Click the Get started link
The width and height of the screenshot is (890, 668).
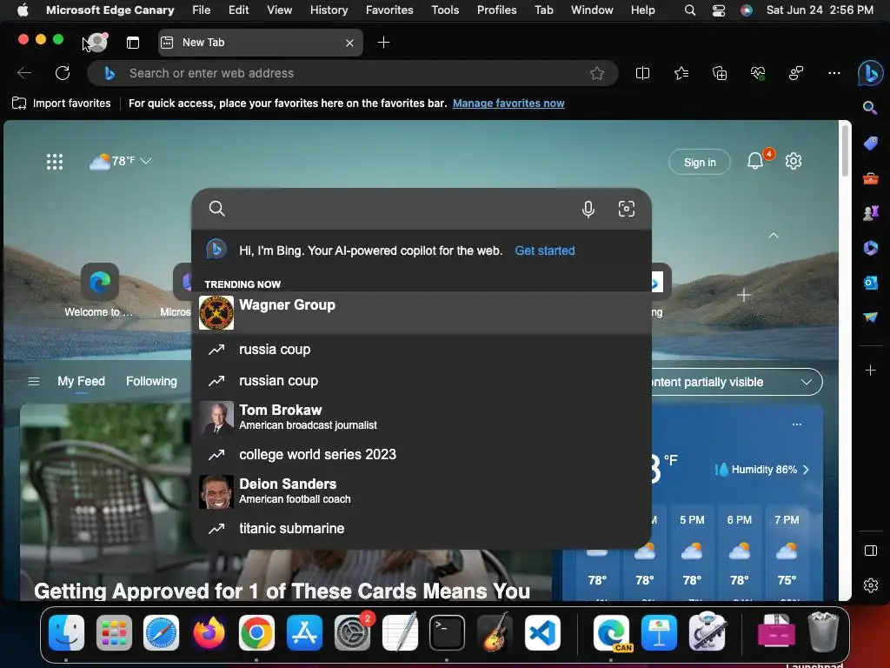(x=544, y=250)
